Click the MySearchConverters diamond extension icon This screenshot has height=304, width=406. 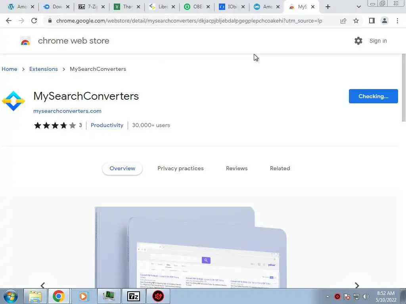pyautogui.click(x=13, y=101)
